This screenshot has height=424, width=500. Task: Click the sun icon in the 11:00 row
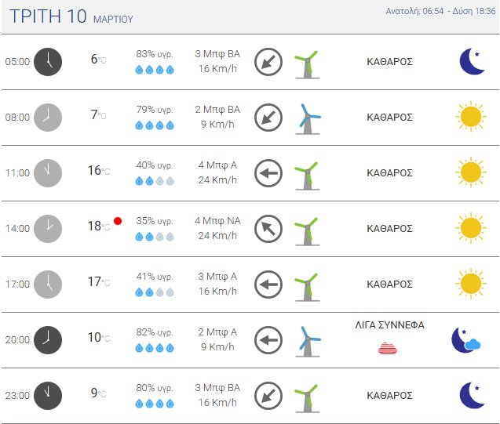tap(470, 172)
